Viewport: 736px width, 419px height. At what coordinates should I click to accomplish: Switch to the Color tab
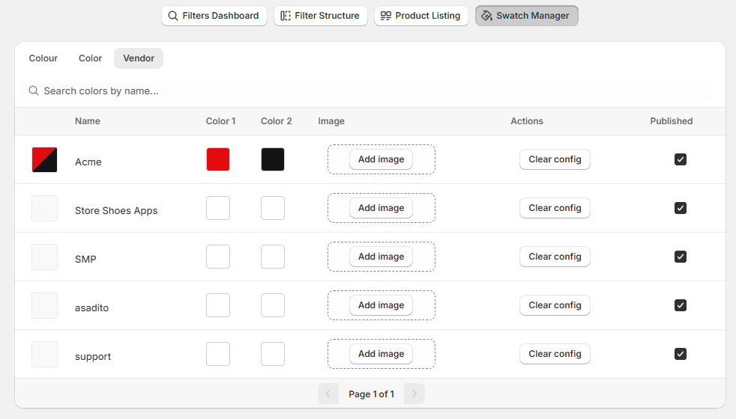click(x=90, y=58)
